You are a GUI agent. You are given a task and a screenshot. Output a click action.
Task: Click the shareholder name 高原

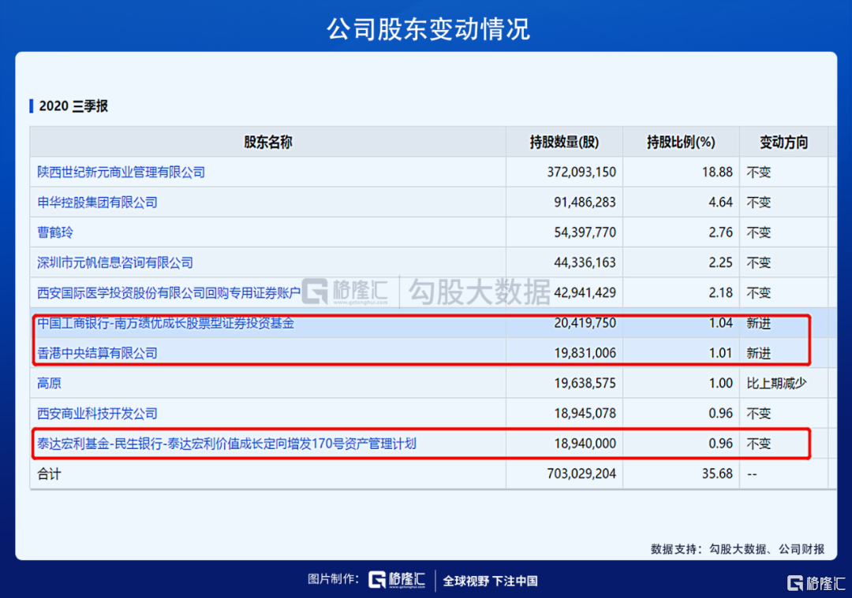click(x=49, y=384)
